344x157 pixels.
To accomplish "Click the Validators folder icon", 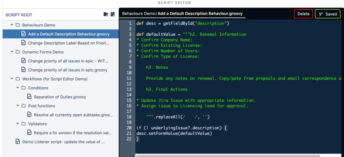I will 23,124.
